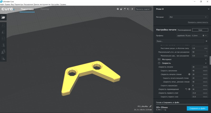
Task: Click the formula icon on Скорость печати стенок row
Action: 189,74
